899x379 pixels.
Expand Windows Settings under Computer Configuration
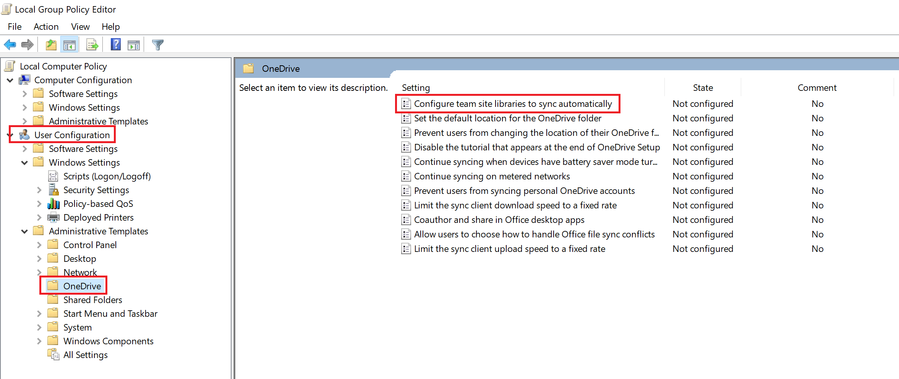(25, 108)
